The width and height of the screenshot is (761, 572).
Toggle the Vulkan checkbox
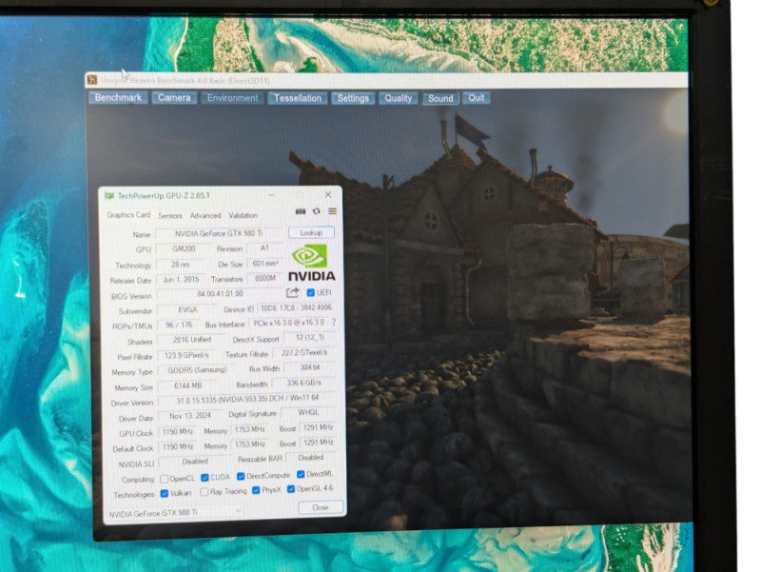pyautogui.click(x=165, y=493)
